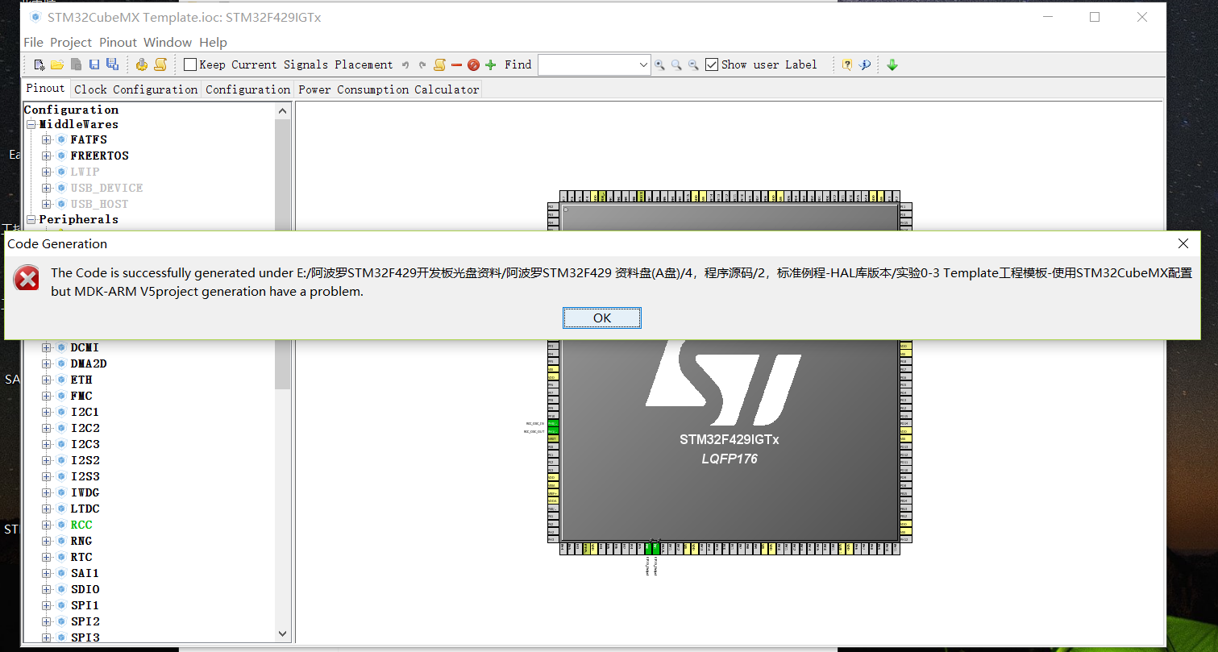Collapse the Peripherals tree section
The image size is (1218, 652).
click(x=31, y=219)
